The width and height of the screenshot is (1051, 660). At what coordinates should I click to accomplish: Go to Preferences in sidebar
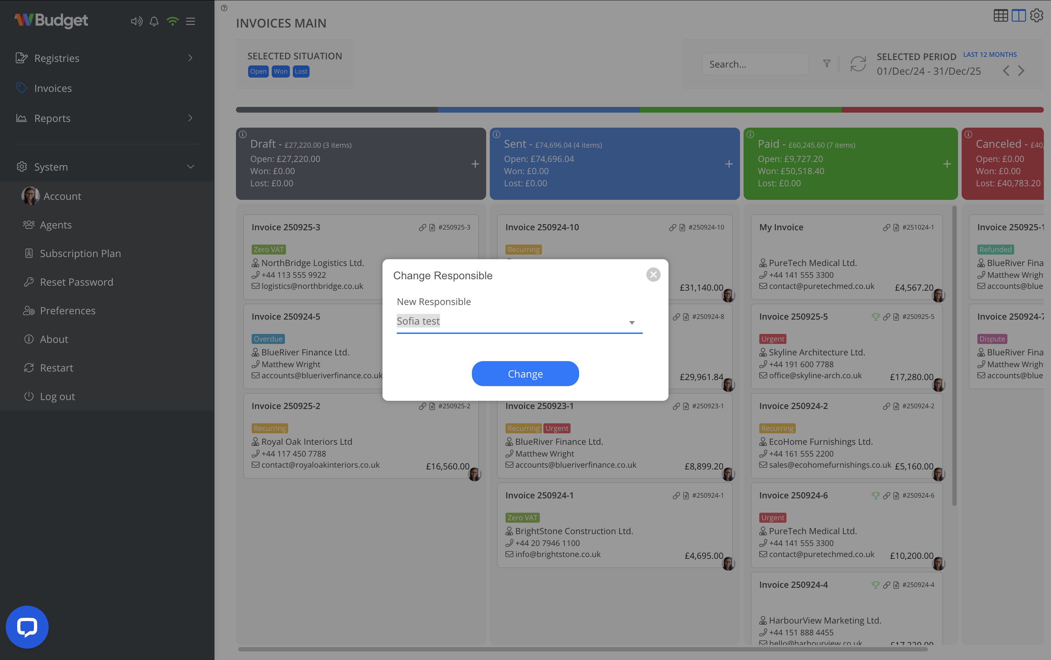[68, 311]
